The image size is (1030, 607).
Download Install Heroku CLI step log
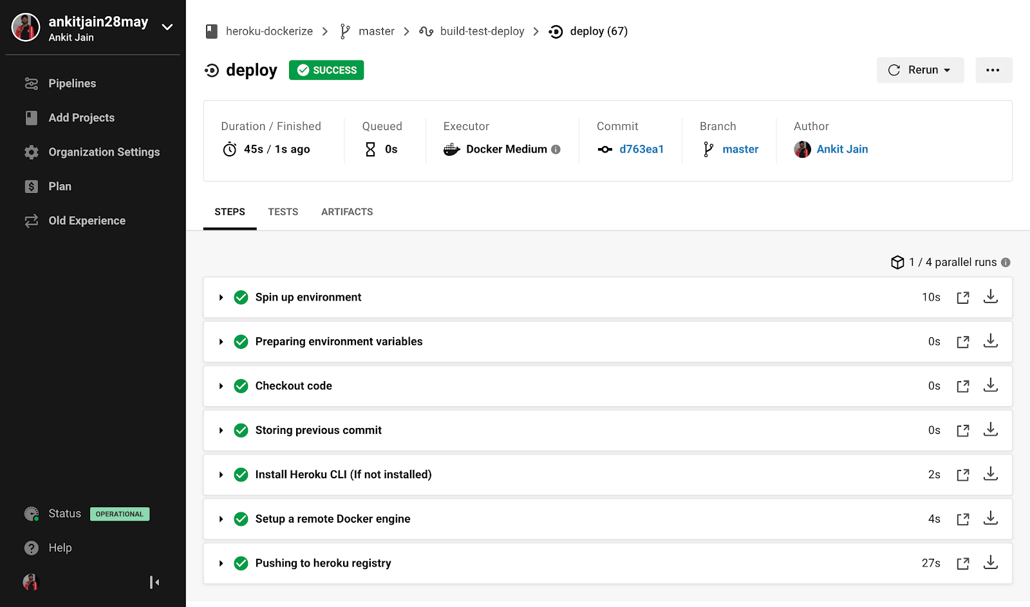991,474
